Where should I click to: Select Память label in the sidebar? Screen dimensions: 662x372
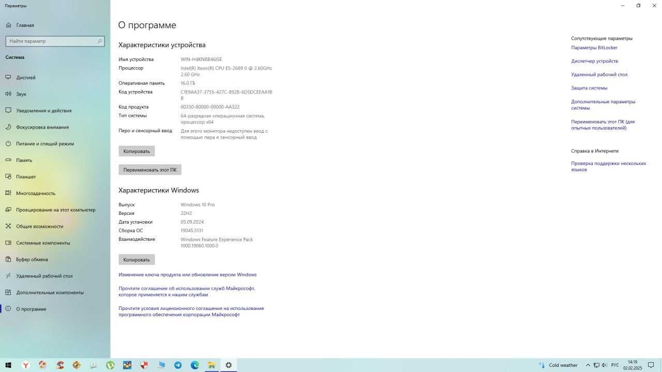tap(24, 160)
